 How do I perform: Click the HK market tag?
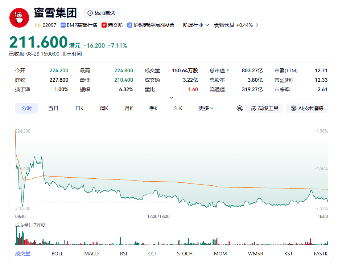point(37,25)
